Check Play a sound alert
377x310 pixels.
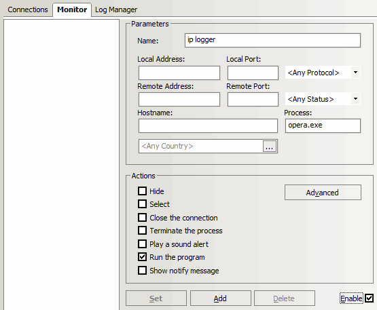[142, 244]
